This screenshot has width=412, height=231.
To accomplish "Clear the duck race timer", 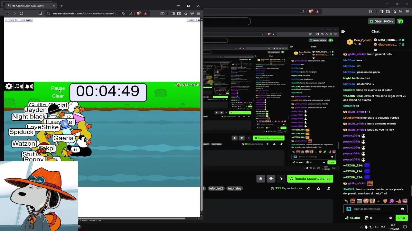I will click(x=58, y=96).
